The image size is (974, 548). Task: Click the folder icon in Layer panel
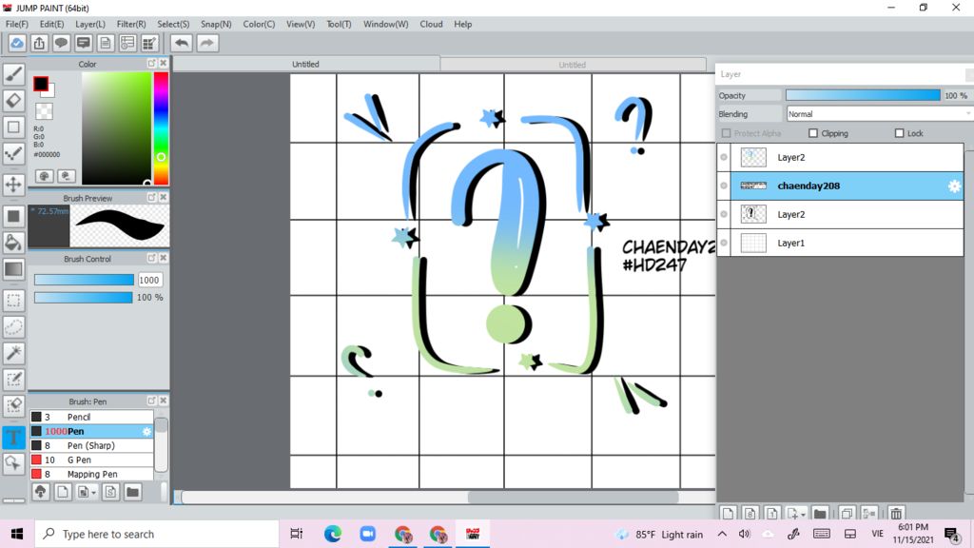(x=820, y=514)
